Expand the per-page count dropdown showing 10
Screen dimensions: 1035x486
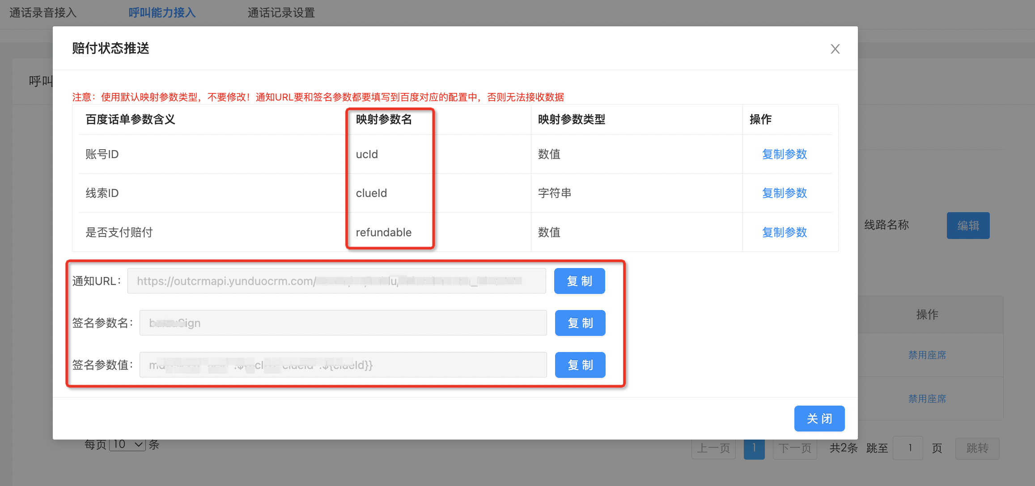[x=127, y=445]
